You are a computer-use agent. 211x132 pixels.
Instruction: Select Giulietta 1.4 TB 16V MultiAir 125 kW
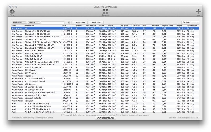(105, 37)
